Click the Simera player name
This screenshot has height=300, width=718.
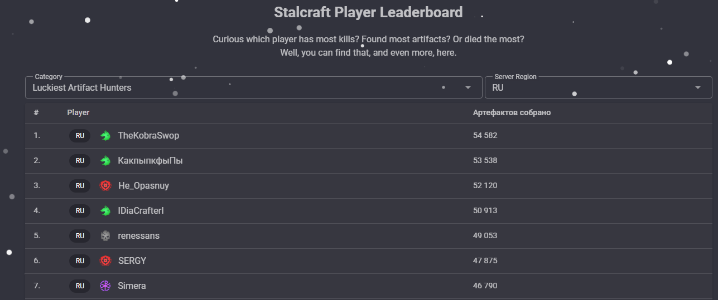pos(132,286)
